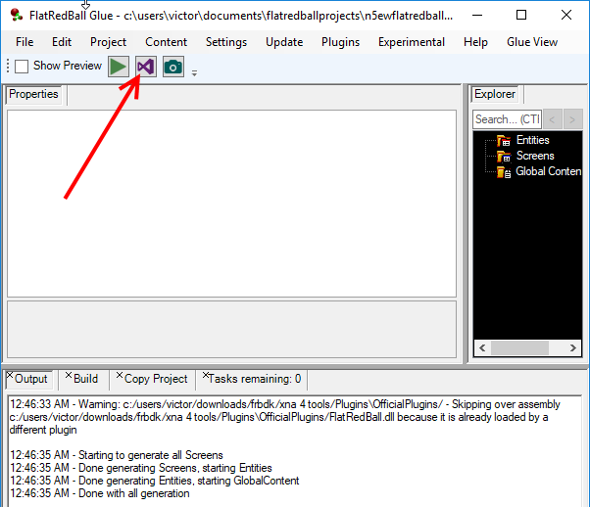Image resolution: width=590 pixels, height=507 pixels.
Task: Switch to the Build tab
Action: (x=86, y=379)
